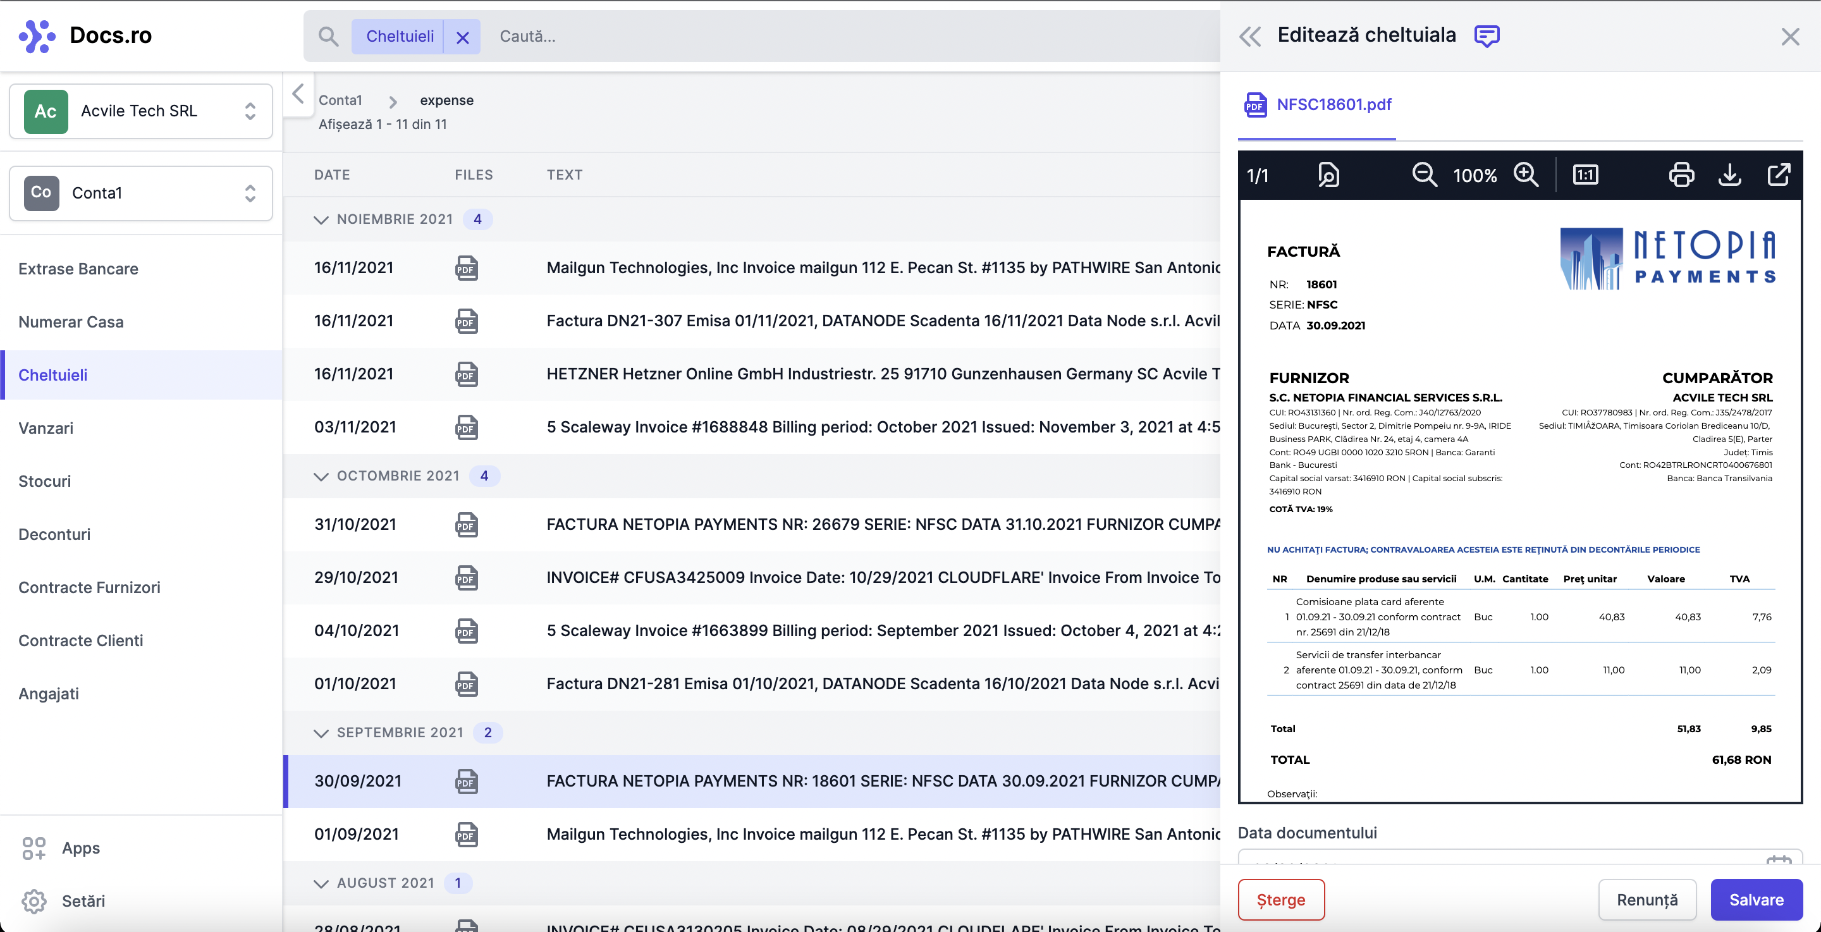Click the Șterge delete button

point(1281,900)
